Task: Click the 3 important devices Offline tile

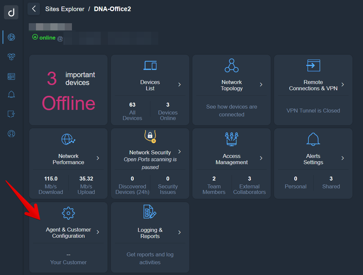Action: point(68,90)
